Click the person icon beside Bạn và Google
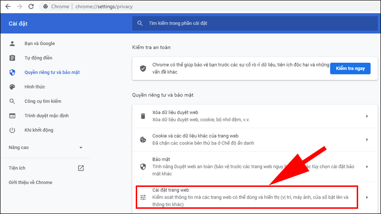Viewport: 381px width, 214px height. [13, 44]
